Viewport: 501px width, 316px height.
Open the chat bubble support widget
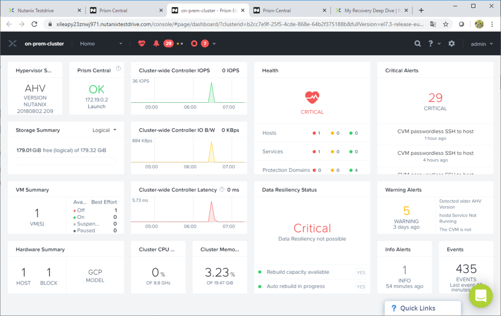481,296
